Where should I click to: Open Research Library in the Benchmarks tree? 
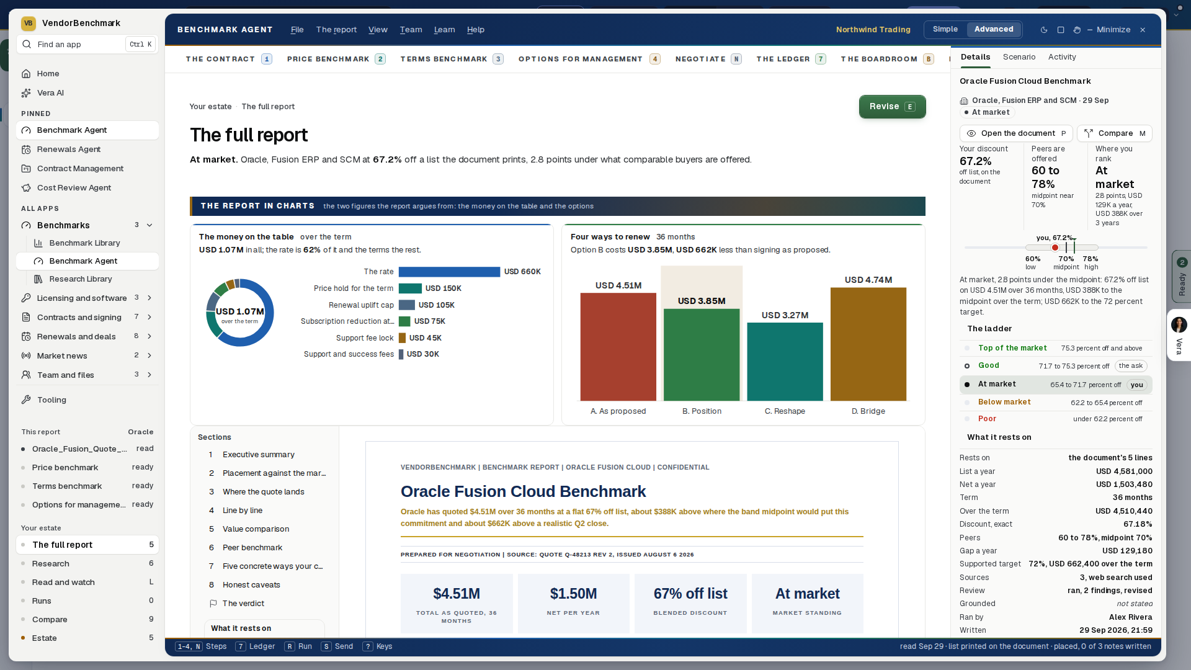87,279
